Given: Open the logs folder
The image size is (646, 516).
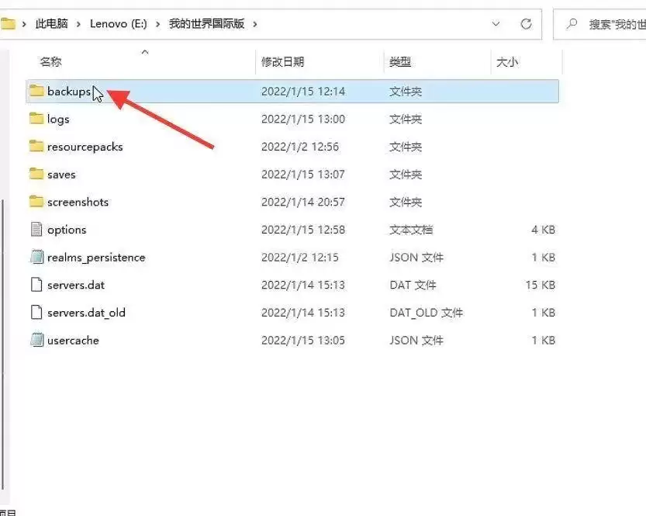Looking at the screenshot, I should click(60, 119).
